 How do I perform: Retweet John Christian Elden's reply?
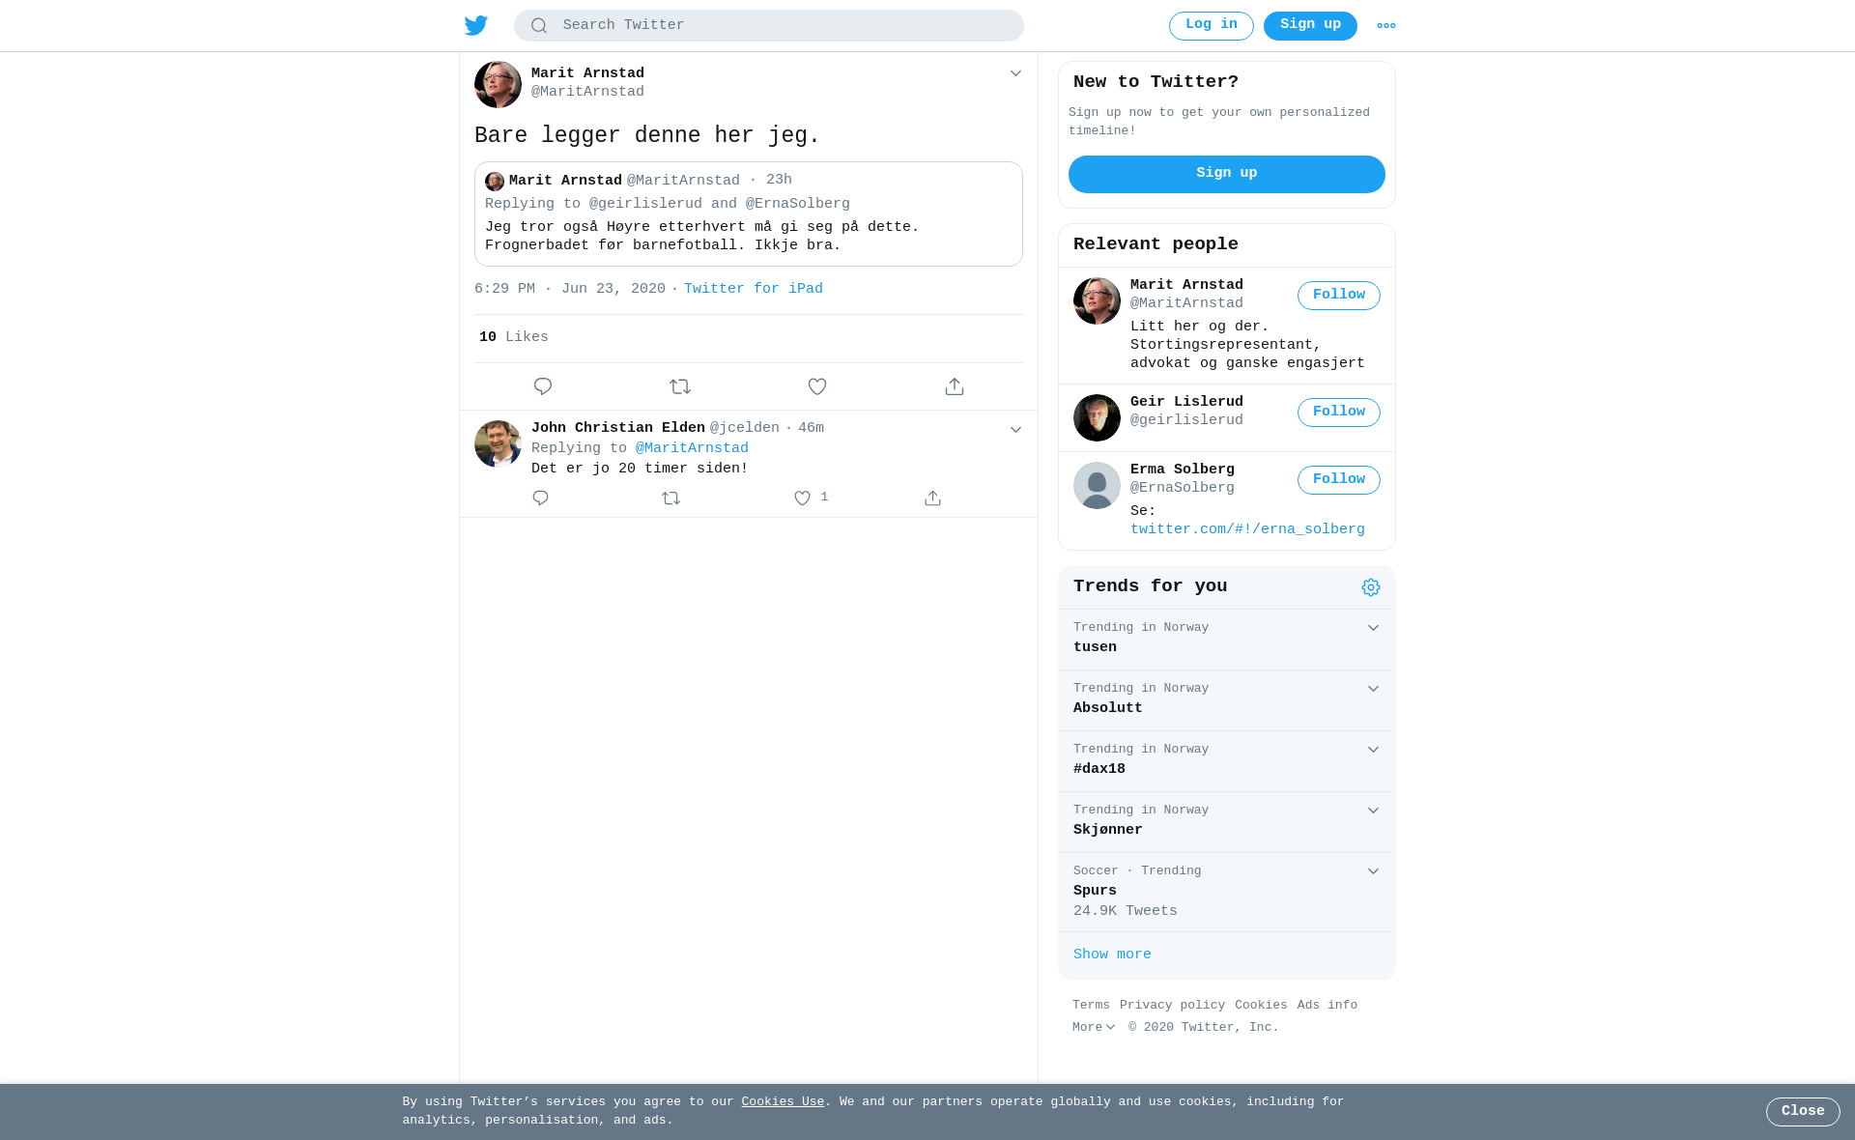[x=671, y=499]
